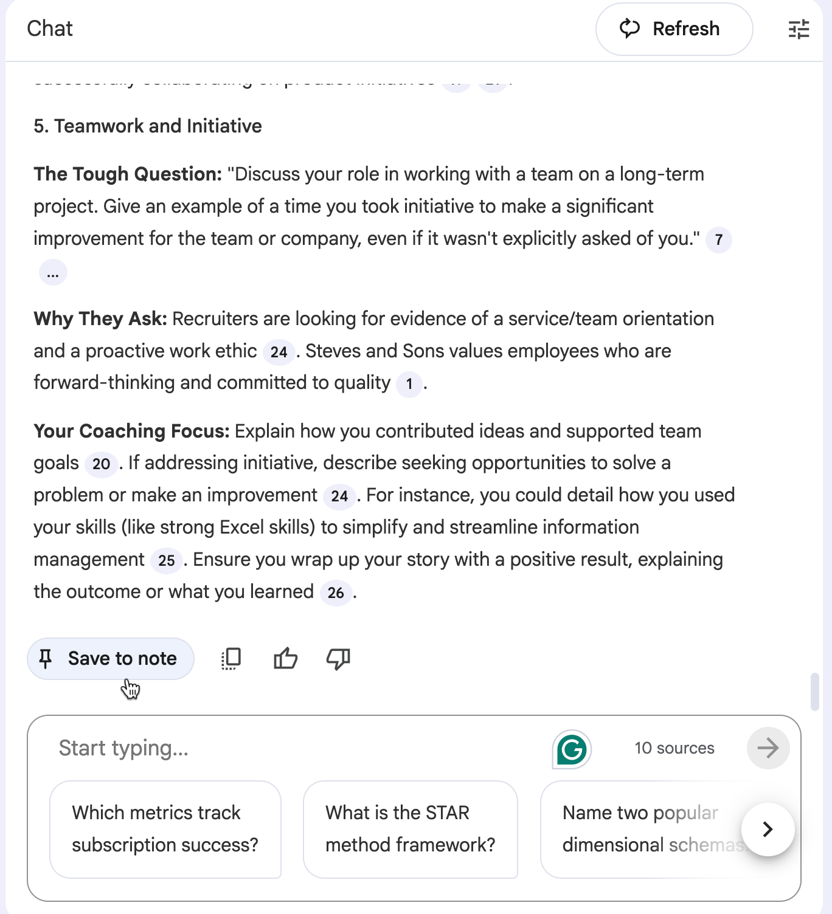The height and width of the screenshot is (914, 832).
Task: Give thumbs up to response
Action: tap(285, 659)
